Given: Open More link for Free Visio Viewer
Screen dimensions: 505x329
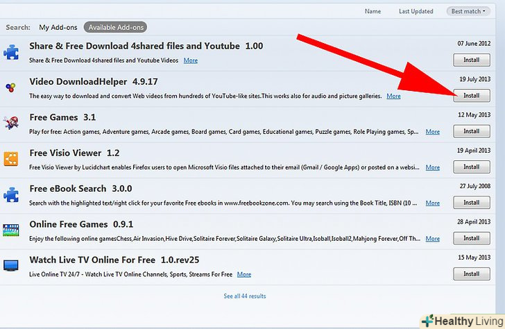Looking at the screenshot, I should 433,167.
